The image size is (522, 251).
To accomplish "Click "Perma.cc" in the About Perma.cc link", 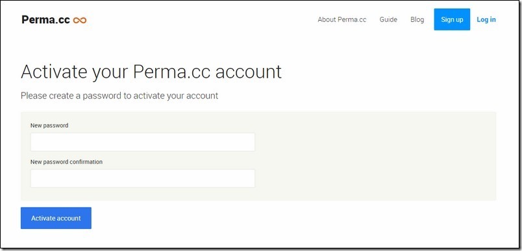I will click(352, 19).
